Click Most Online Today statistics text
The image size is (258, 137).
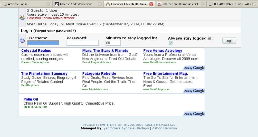pos(95,24)
